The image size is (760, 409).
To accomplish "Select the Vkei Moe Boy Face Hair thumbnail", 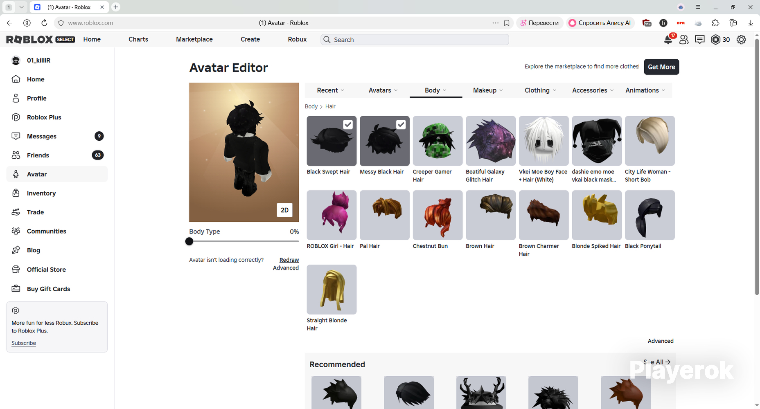I will click(544, 141).
